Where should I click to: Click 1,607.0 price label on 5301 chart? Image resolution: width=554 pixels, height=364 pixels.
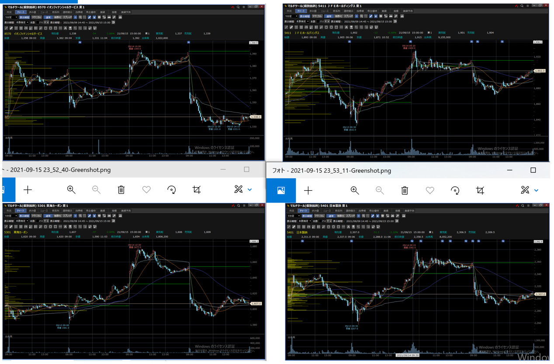point(256,303)
